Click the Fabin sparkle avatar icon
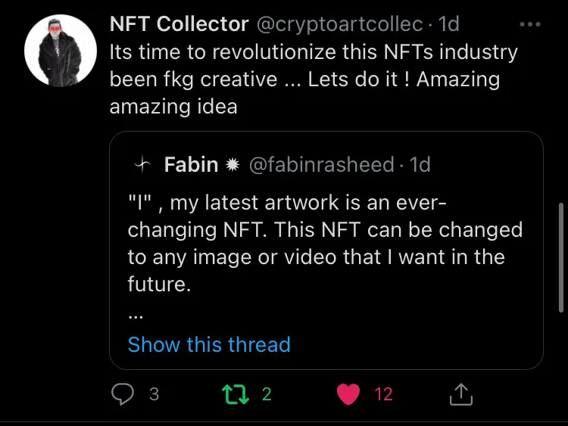The height and width of the screenshot is (426, 568). [x=141, y=164]
